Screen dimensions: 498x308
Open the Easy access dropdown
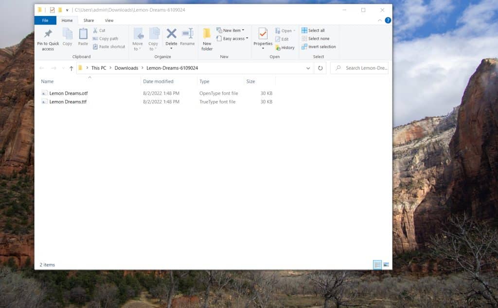[x=232, y=39]
